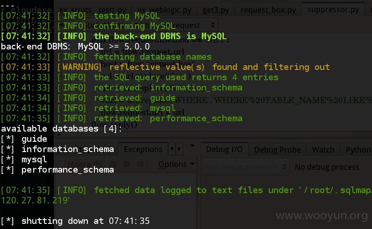Select the Python Shell tab
This screenshot has width=372, height=229.
[358, 150]
